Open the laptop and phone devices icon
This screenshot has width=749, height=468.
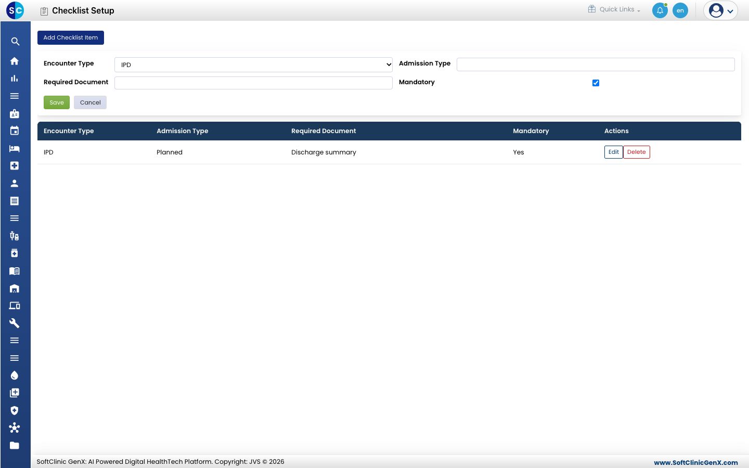click(x=15, y=306)
